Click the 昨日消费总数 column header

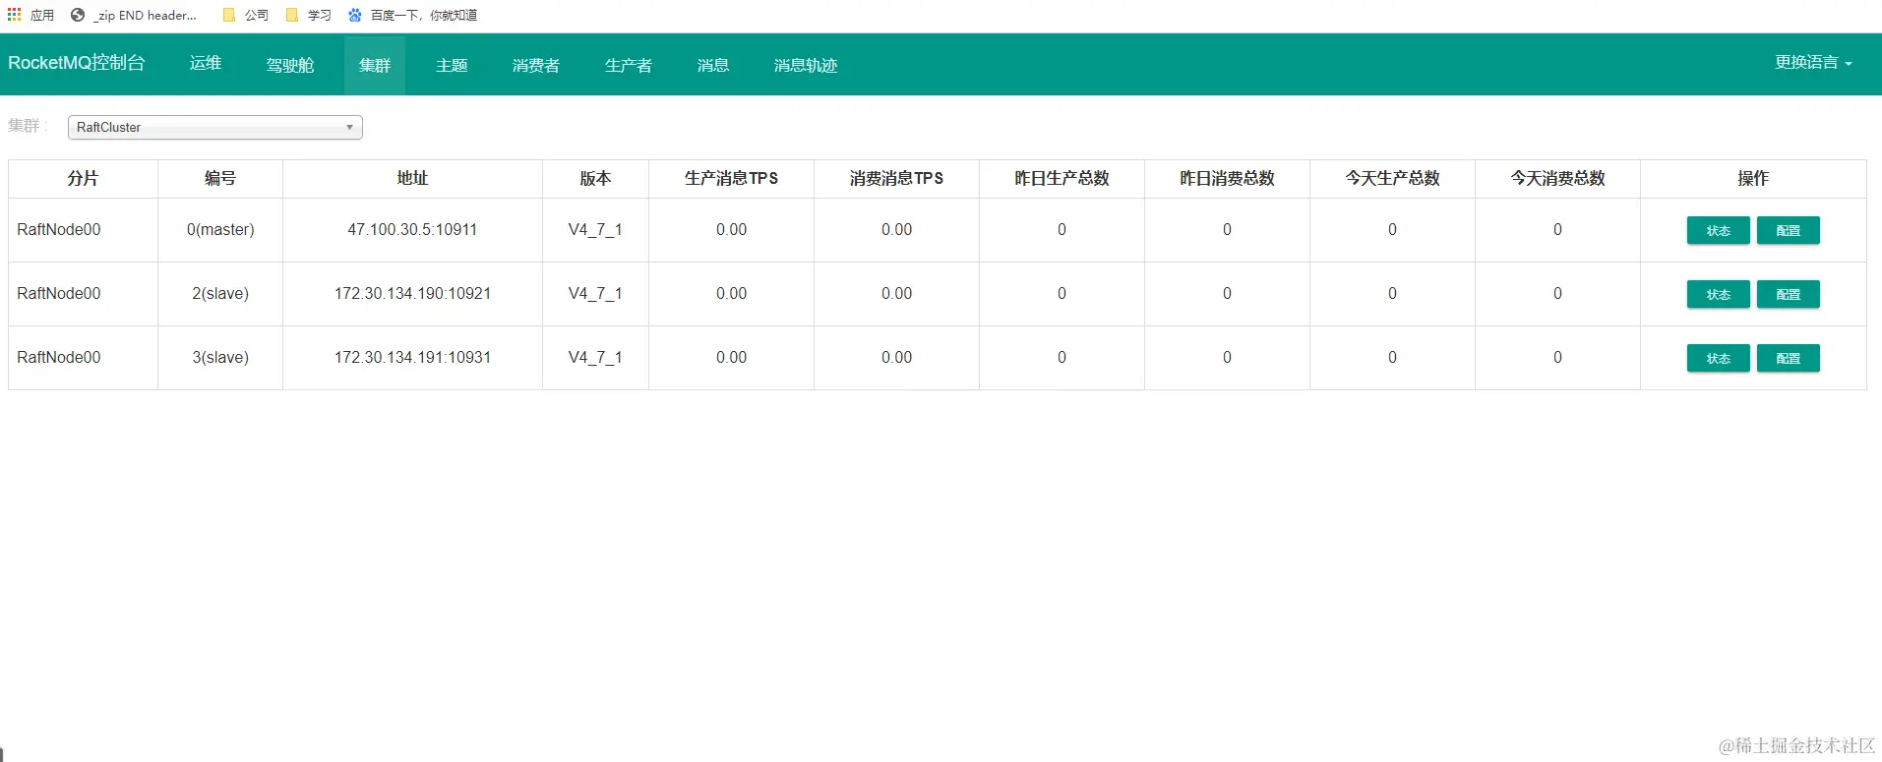coord(1227,178)
